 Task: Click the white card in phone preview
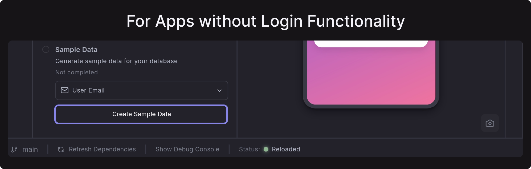(371, 43)
